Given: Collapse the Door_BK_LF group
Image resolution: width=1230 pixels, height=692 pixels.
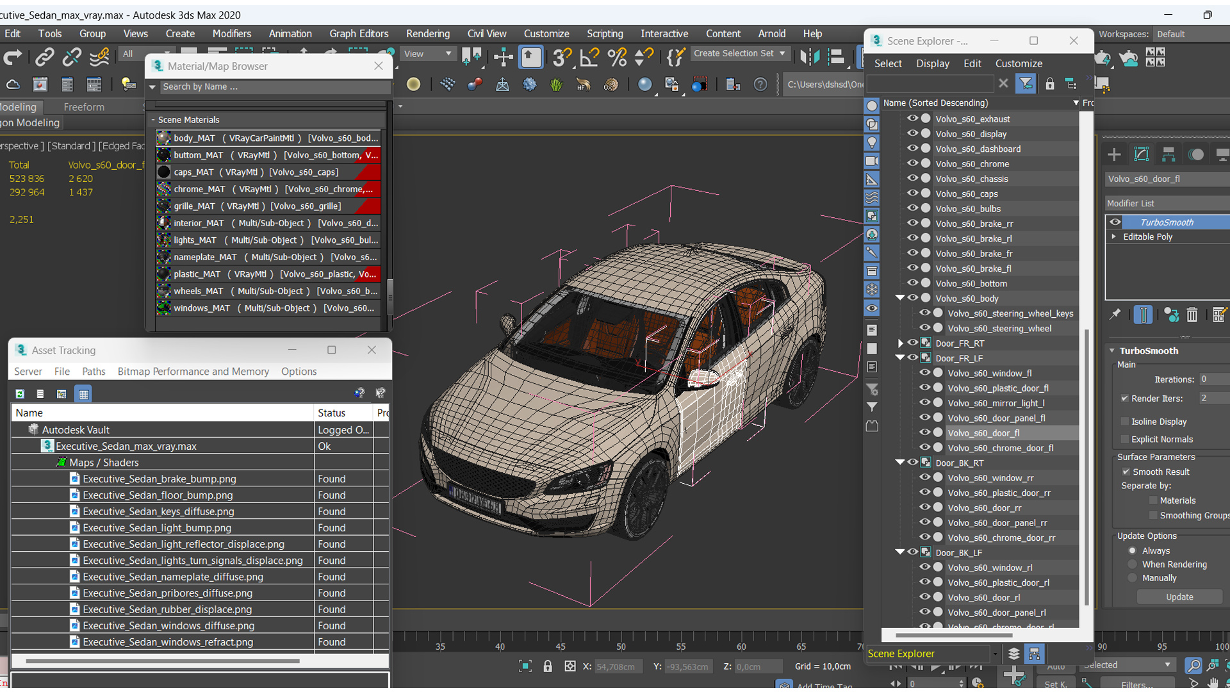Looking at the screenshot, I should (x=900, y=552).
